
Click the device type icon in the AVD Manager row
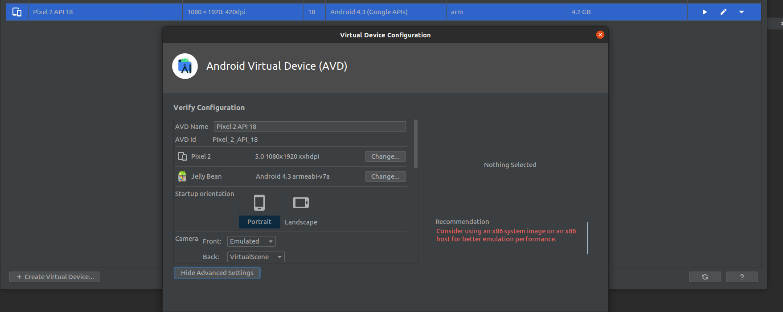coord(17,12)
